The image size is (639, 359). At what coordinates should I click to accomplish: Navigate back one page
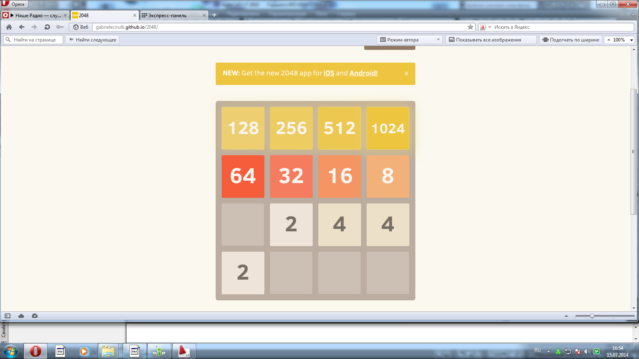point(22,27)
